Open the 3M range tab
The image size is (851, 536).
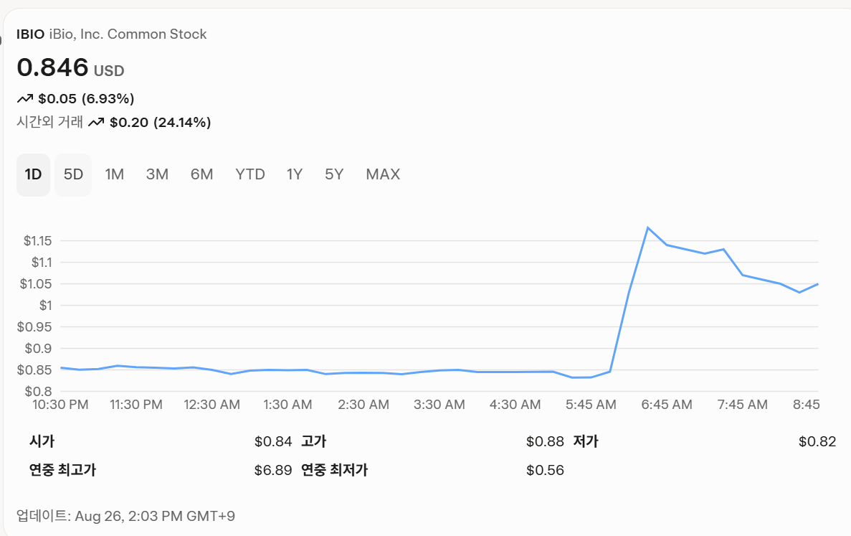[158, 174]
